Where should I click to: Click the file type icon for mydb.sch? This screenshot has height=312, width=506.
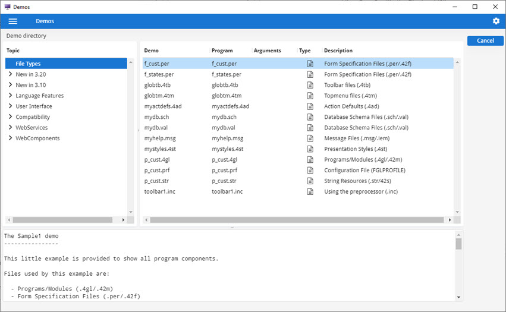coord(310,117)
